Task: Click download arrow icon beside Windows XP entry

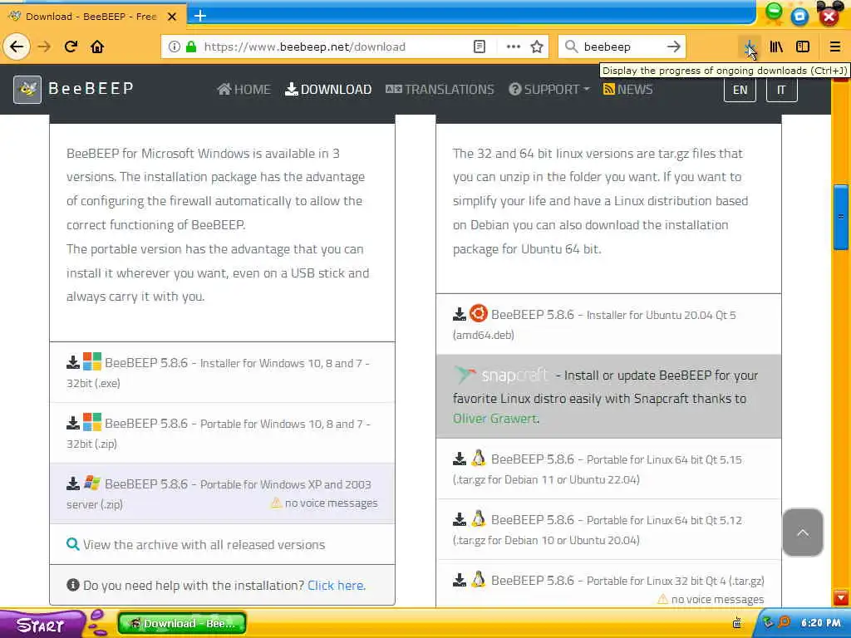Action: [x=73, y=483]
